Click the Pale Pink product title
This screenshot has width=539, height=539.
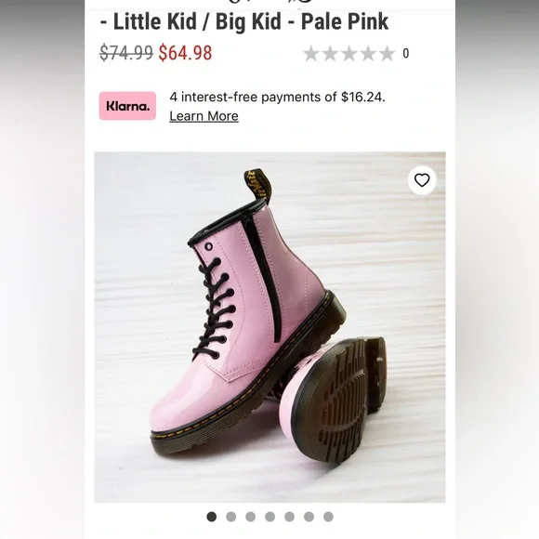pyautogui.click(x=244, y=21)
